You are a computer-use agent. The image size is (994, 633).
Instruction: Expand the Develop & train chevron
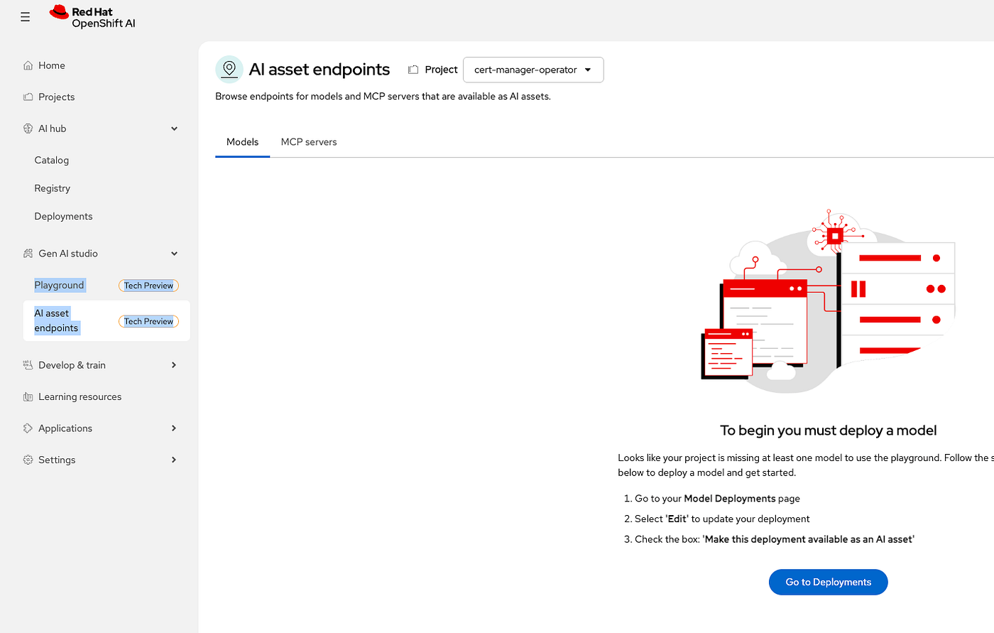[x=175, y=365]
